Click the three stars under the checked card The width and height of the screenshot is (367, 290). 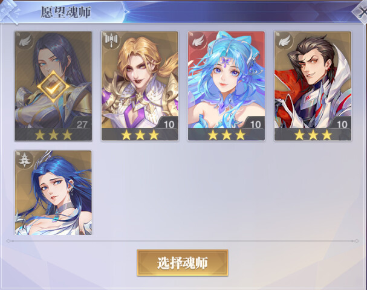pyautogui.click(x=53, y=135)
